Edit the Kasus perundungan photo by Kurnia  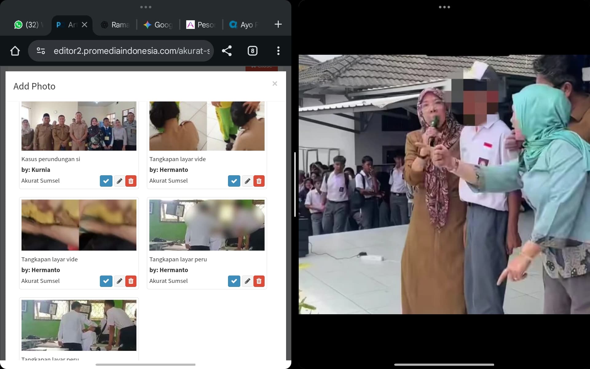pyautogui.click(x=119, y=181)
